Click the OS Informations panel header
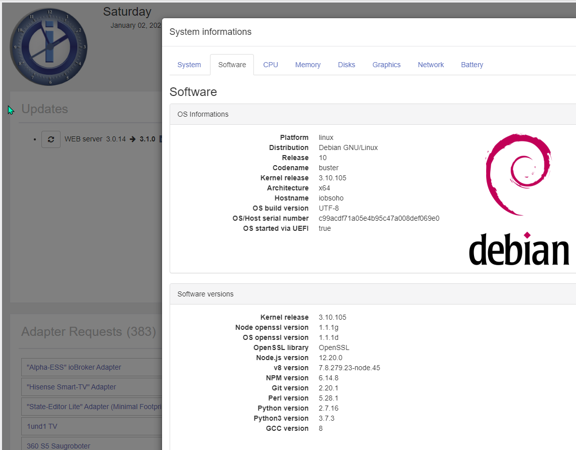 pyautogui.click(x=373, y=114)
